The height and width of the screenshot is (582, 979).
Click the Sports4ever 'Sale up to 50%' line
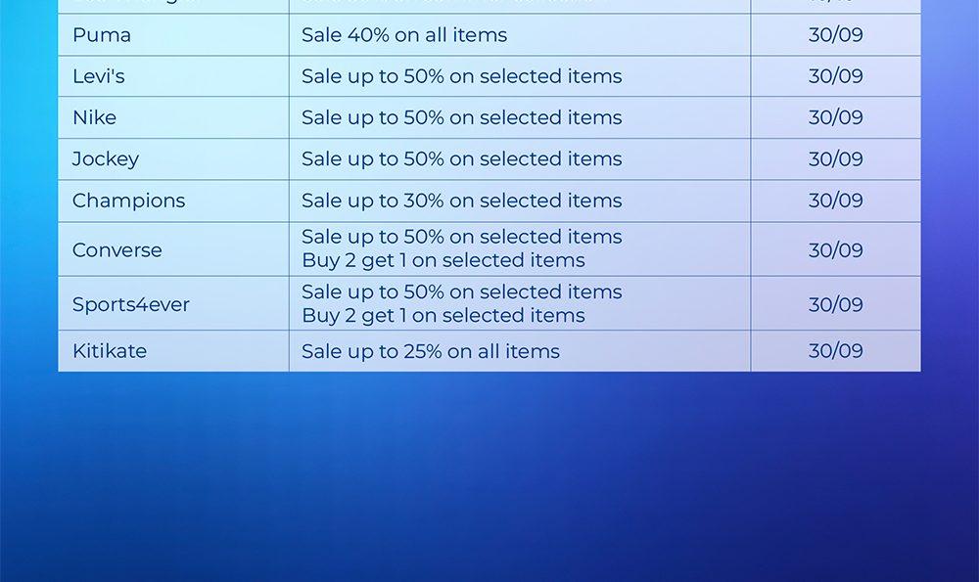pyautogui.click(x=461, y=291)
